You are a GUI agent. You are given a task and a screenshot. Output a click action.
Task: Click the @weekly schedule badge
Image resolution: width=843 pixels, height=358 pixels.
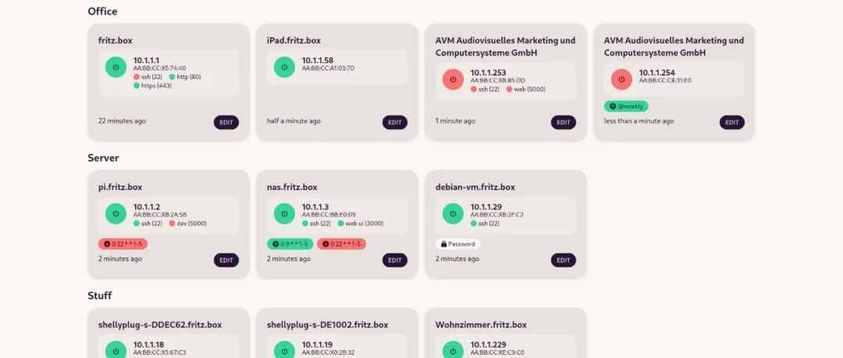click(626, 106)
